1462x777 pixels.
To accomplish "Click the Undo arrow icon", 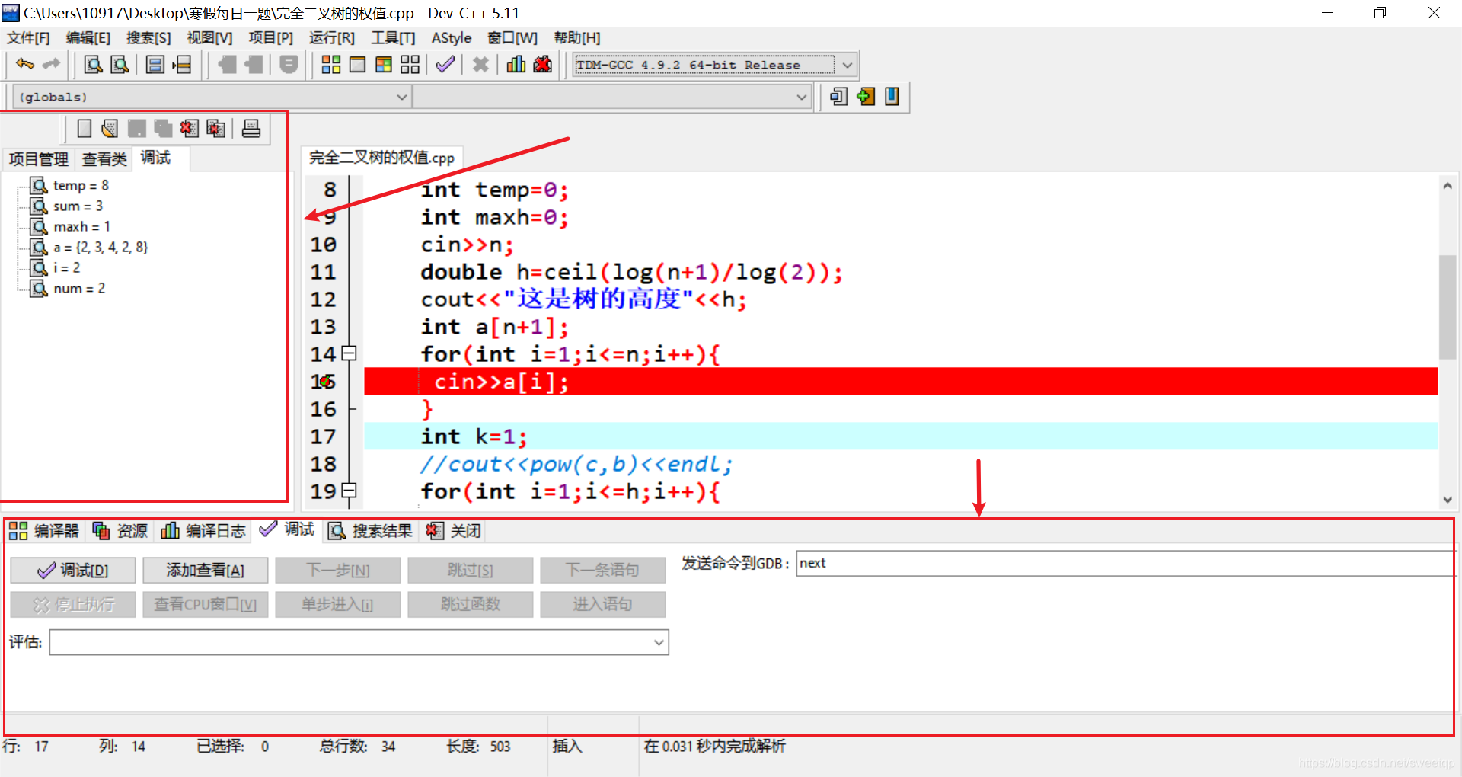I will click(25, 65).
